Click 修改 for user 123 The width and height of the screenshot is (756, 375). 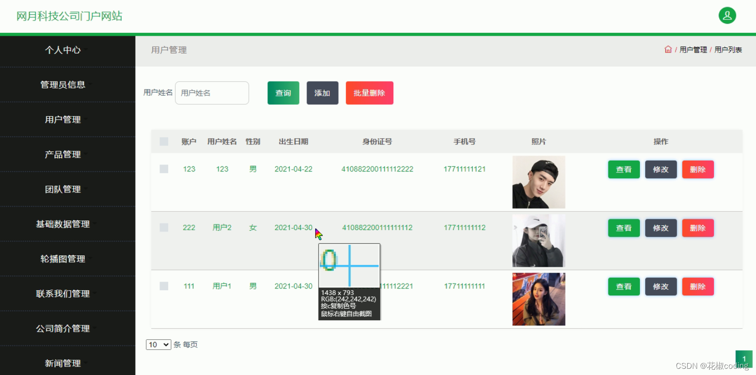pyautogui.click(x=661, y=169)
